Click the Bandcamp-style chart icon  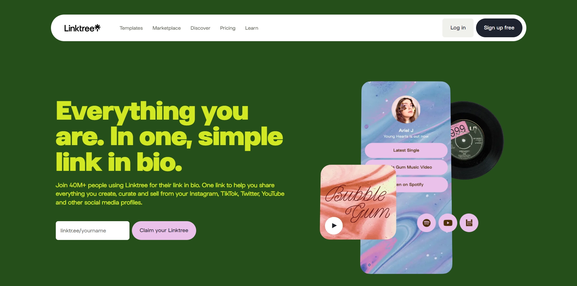point(469,223)
